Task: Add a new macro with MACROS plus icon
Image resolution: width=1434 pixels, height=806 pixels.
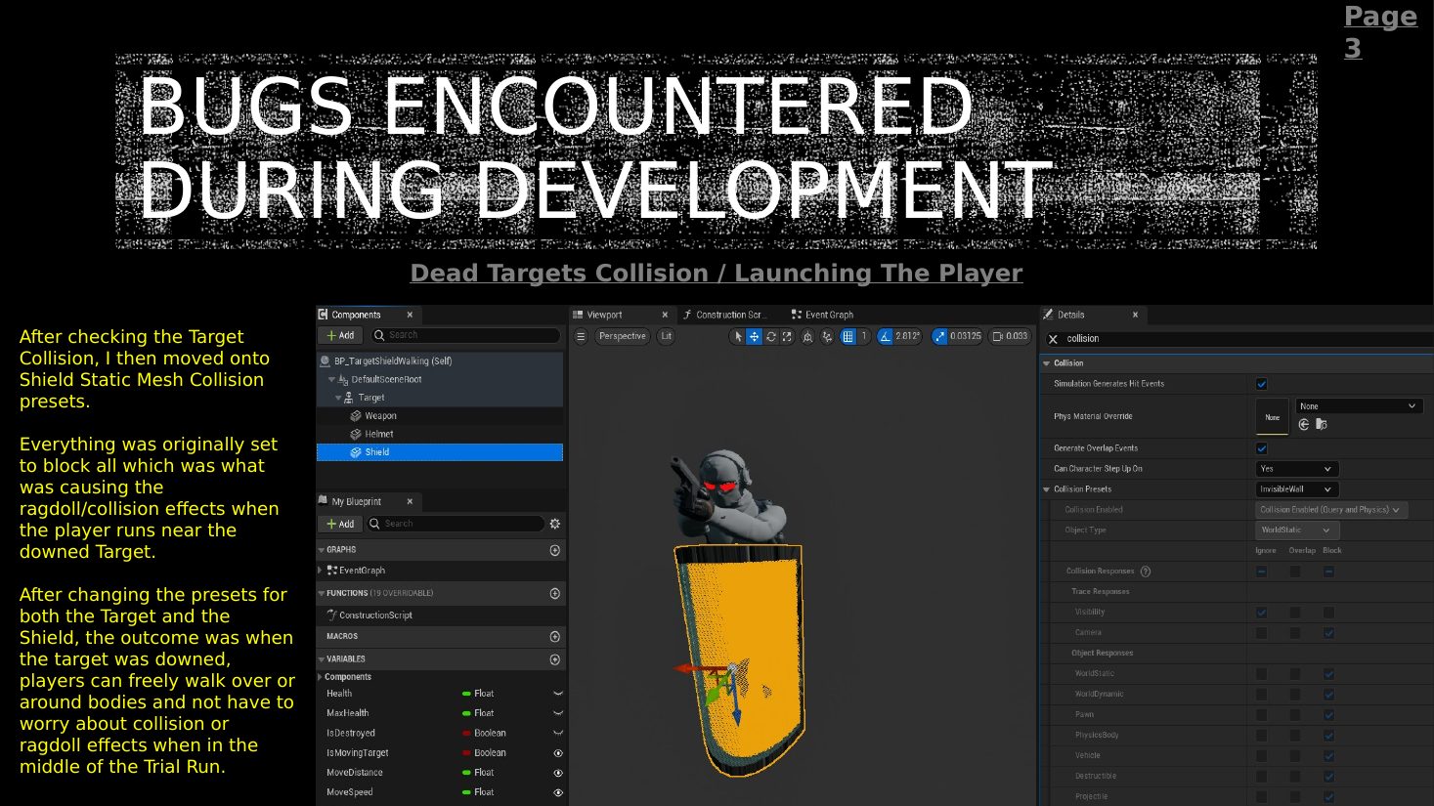Action: pyautogui.click(x=555, y=636)
